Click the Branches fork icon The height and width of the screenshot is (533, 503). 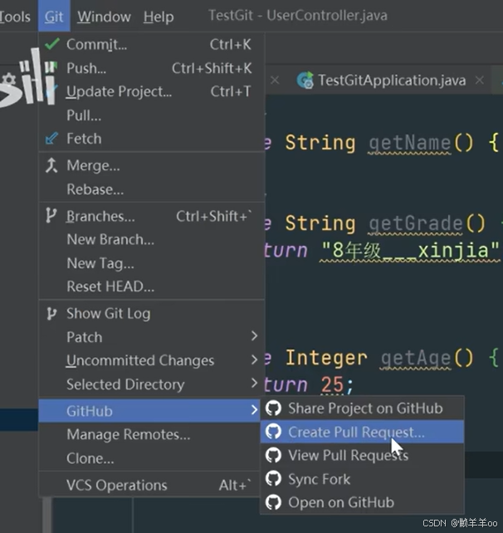[51, 216]
